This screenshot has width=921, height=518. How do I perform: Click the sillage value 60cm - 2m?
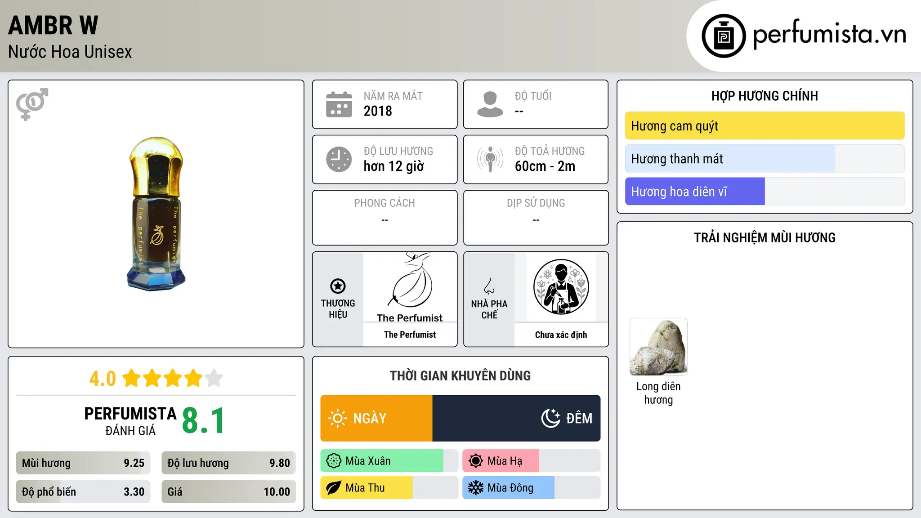click(x=545, y=166)
